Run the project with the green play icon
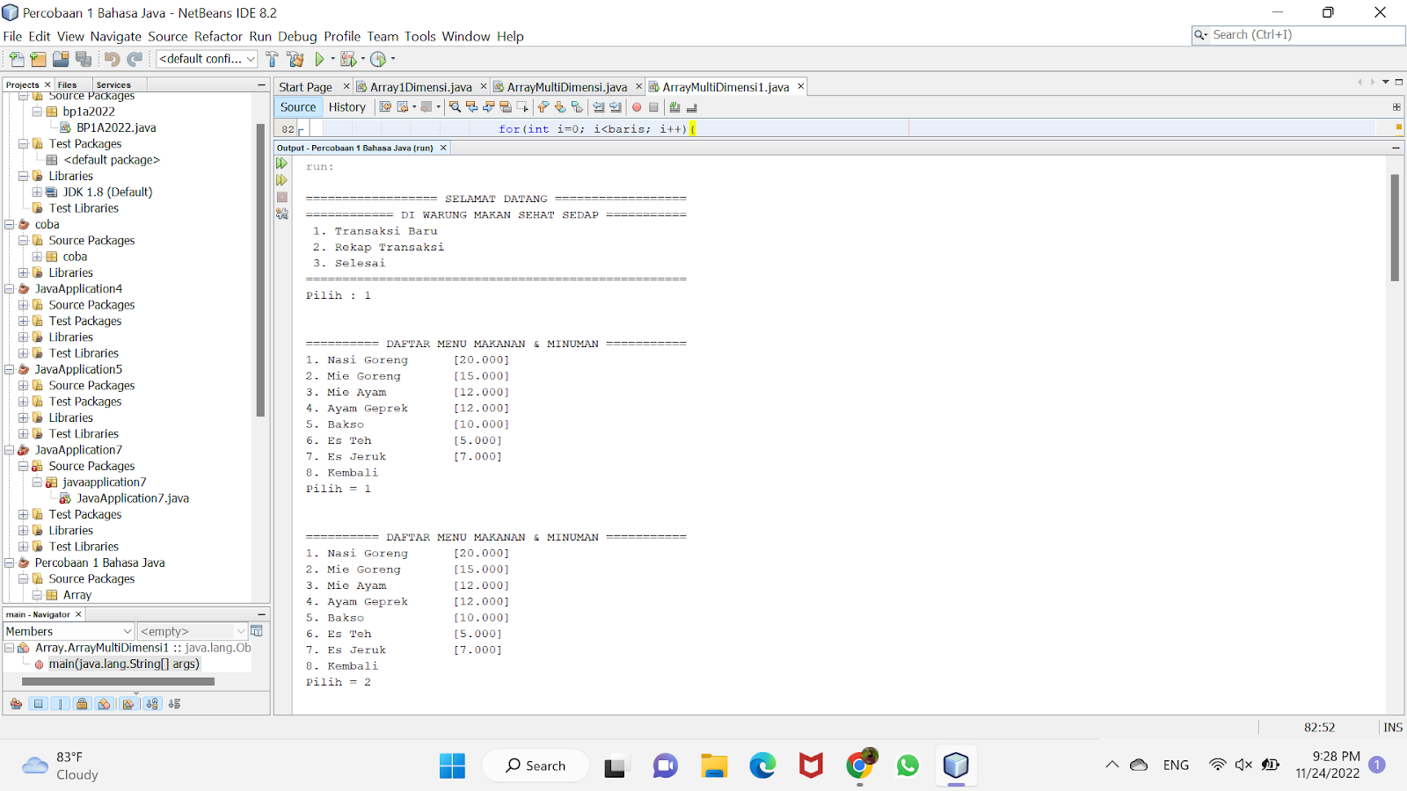The image size is (1407, 791). pos(319,59)
